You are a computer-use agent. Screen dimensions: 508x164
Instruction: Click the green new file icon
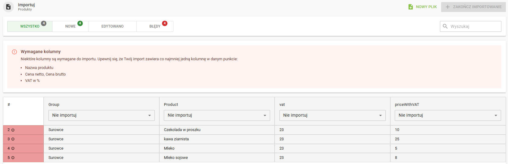pos(410,7)
